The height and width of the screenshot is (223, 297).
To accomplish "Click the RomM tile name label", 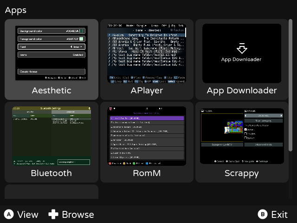I will 147,173.
